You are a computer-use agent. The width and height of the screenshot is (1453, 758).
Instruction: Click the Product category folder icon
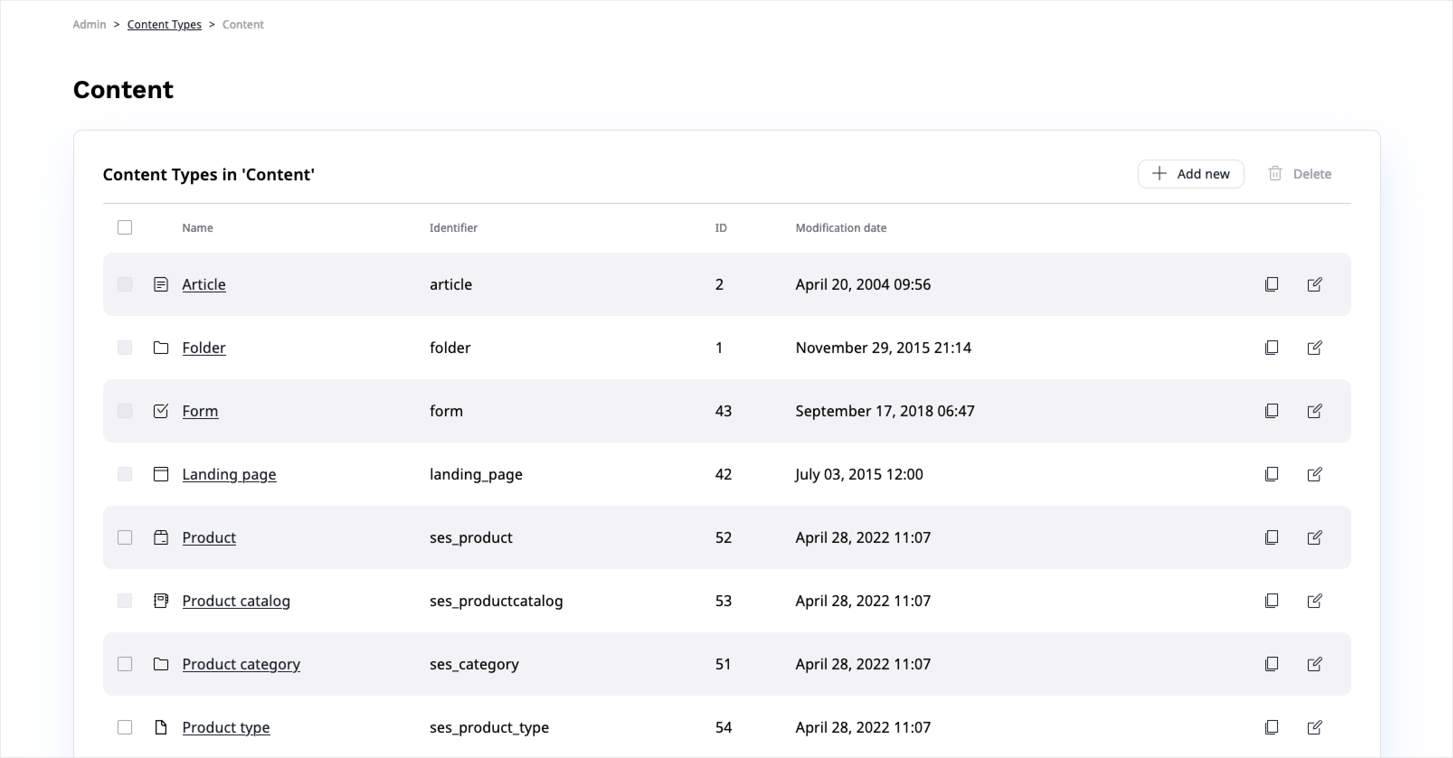tap(161, 664)
